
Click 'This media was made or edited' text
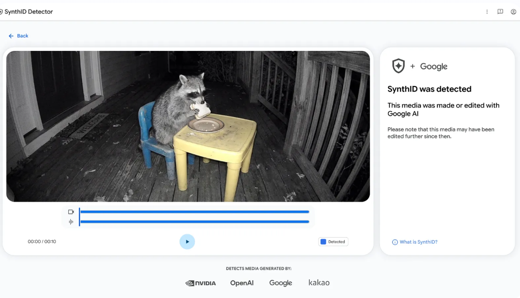[x=443, y=110]
